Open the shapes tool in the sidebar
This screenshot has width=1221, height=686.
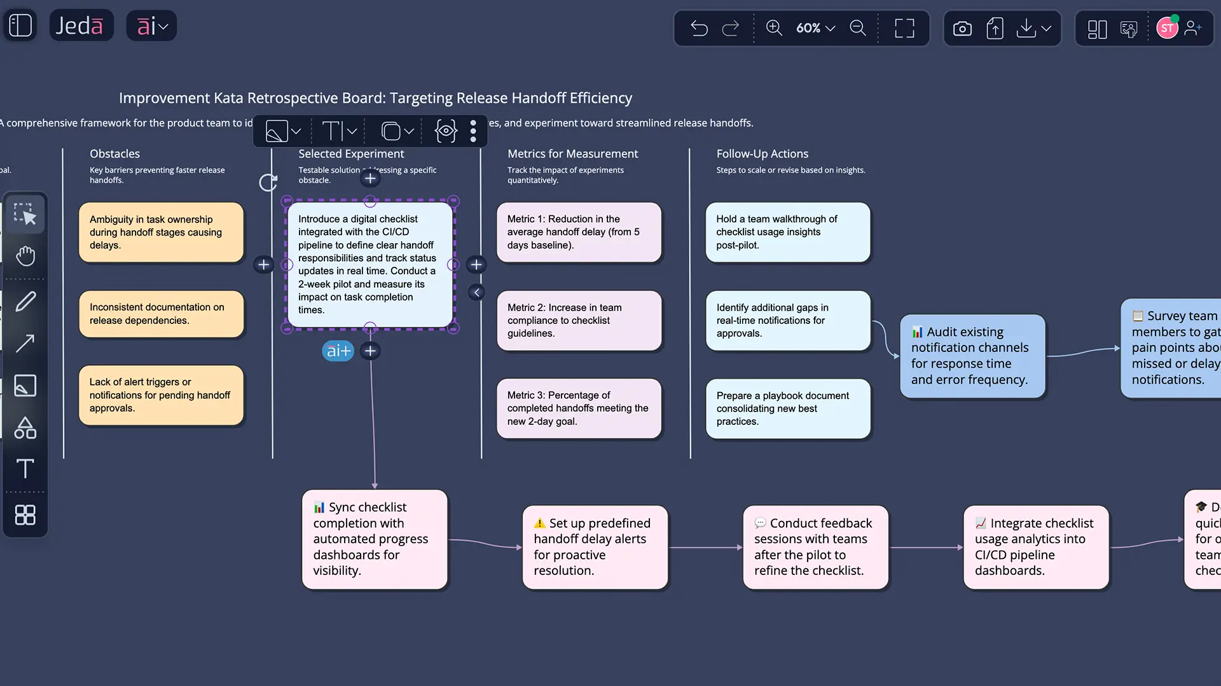click(x=25, y=427)
